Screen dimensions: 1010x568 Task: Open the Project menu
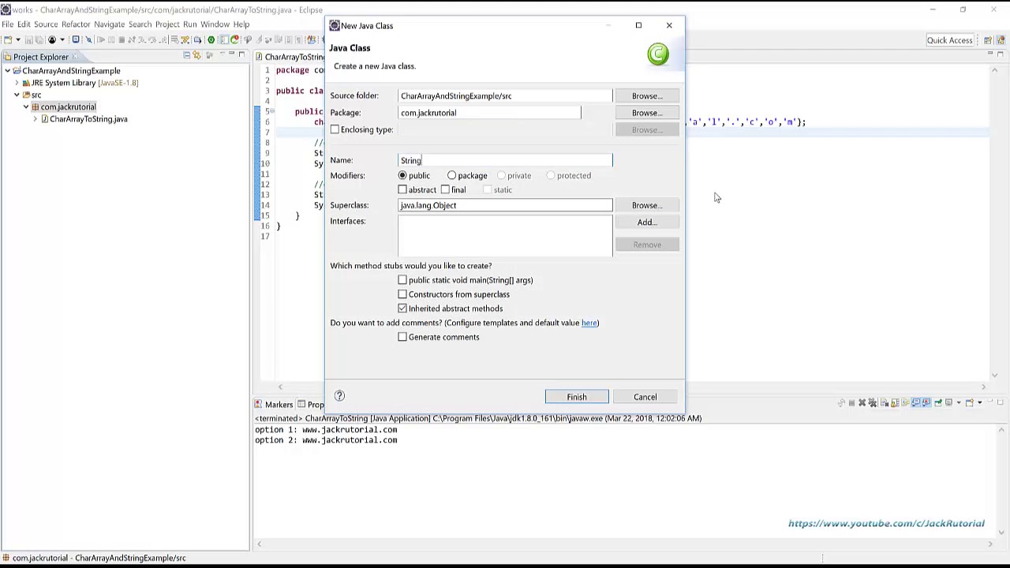[167, 24]
